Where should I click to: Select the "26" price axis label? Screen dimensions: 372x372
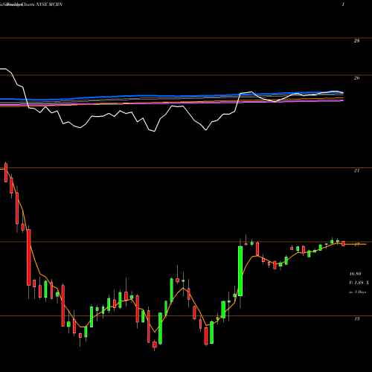(x=356, y=78)
